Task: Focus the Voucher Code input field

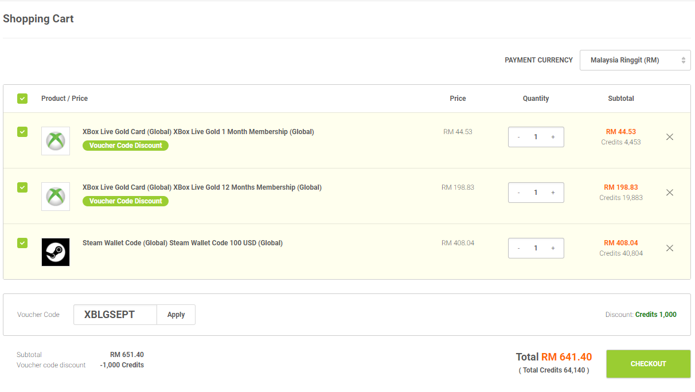Action: pos(115,315)
